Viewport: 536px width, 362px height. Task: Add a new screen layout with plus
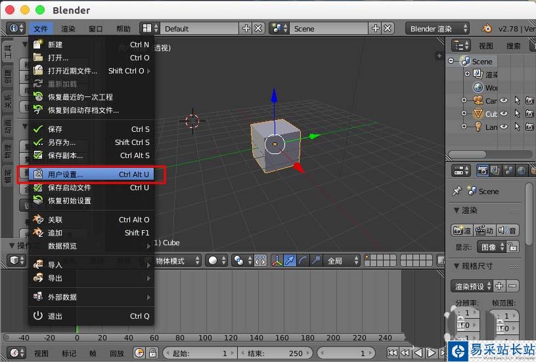246,28
